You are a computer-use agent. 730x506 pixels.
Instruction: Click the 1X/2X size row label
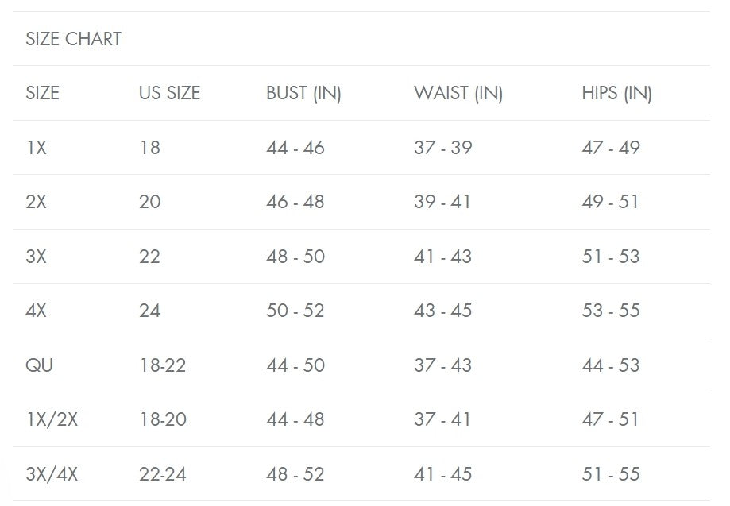click(52, 419)
